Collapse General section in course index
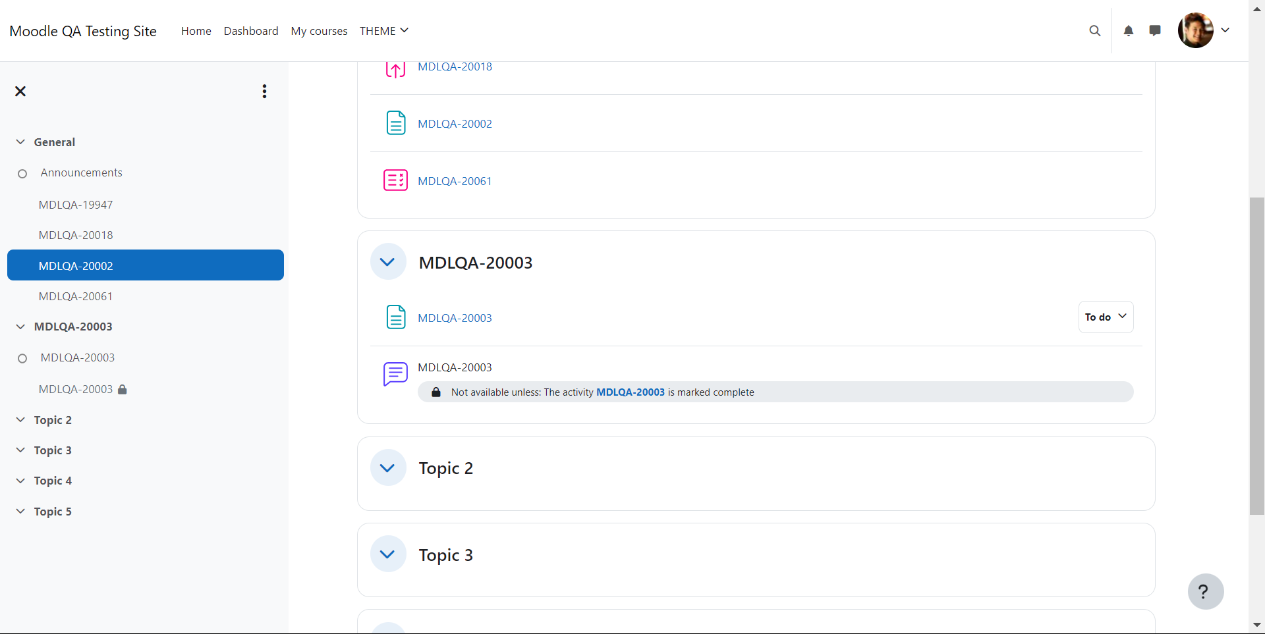This screenshot has height=634, width=1265. [20, 142]
